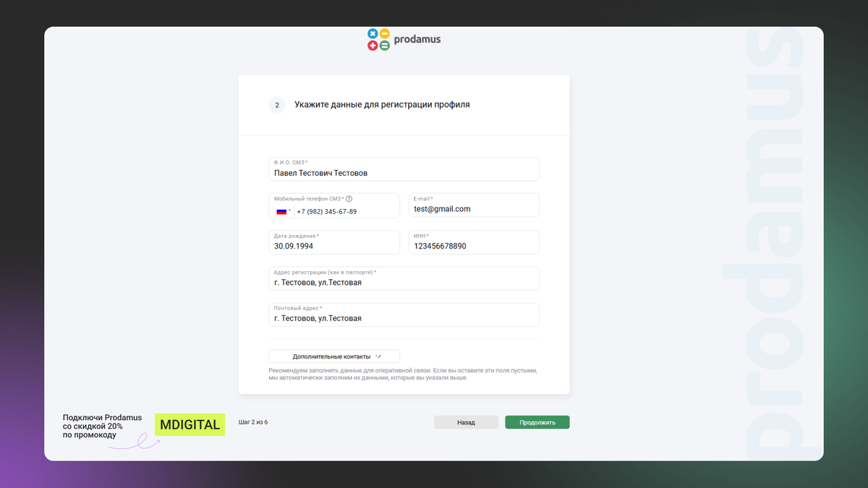This screenshot has width=868, height=488.
Task: Click the MDIGITAL promo code highlight
Action: (x=190, y=424)
